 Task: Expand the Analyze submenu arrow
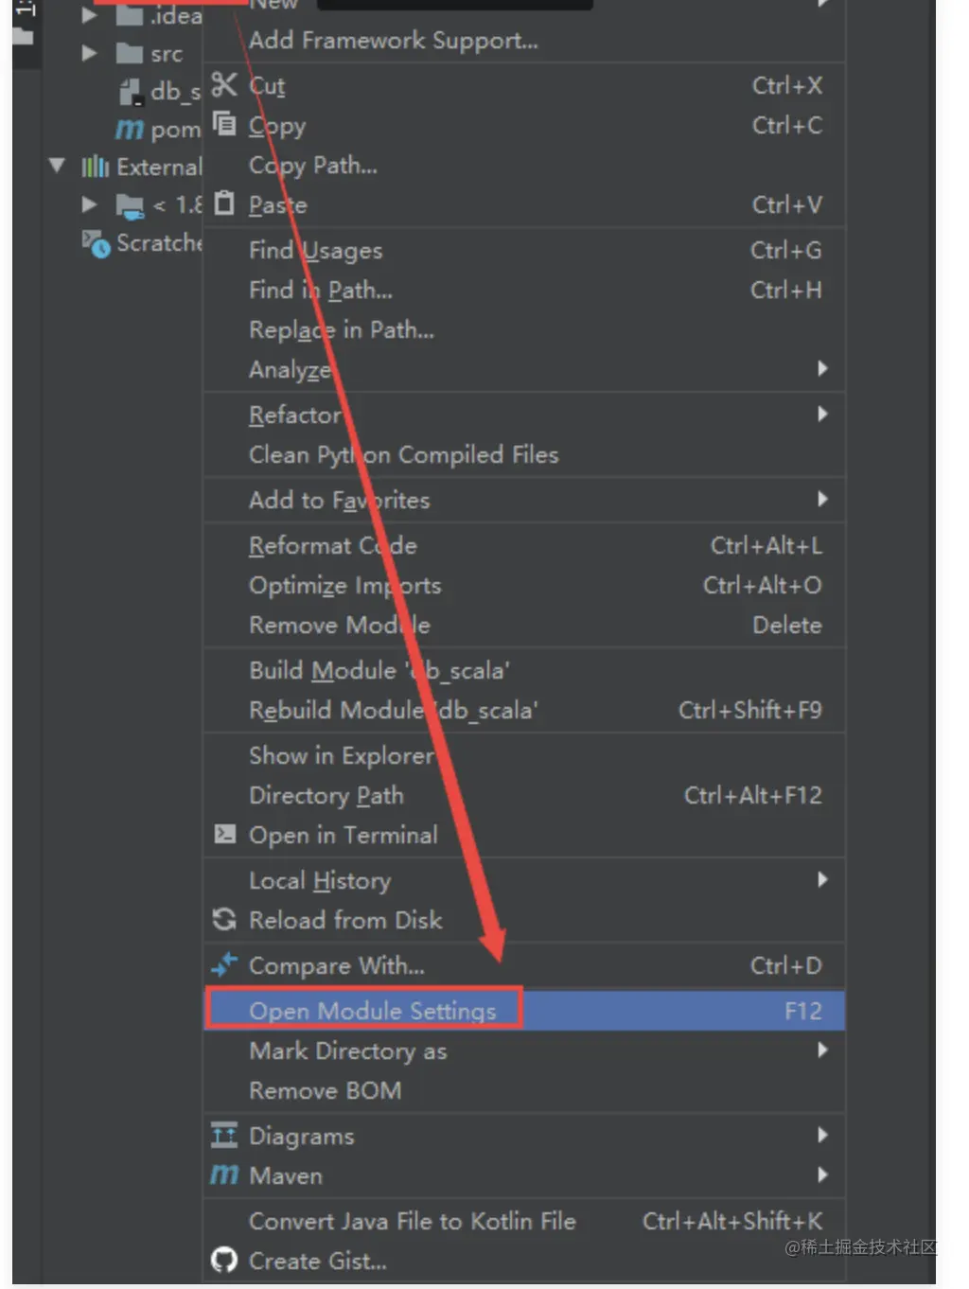pyautogui.click(x=822, y=368)
